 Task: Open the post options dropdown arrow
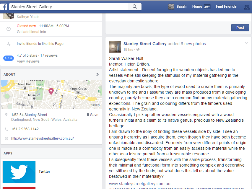pos(246,43)
